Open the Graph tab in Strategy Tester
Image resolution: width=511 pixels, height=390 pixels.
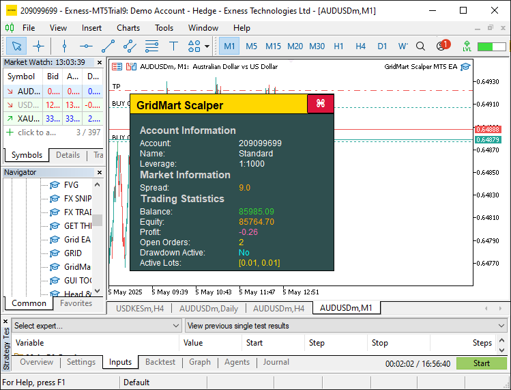pyautogui.click(x=200, y=362)
